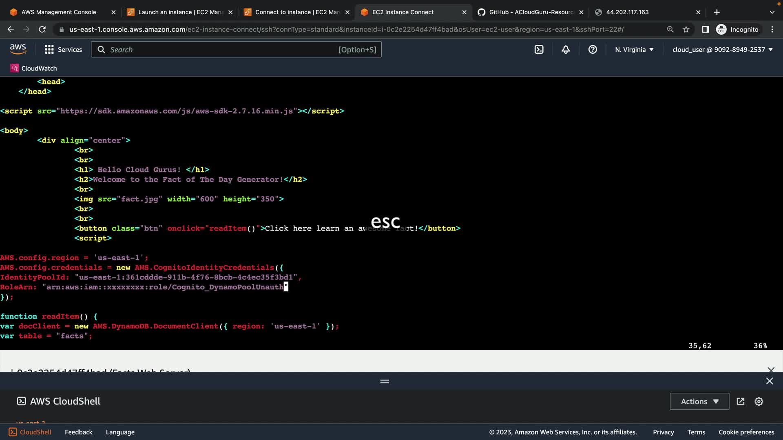Viewport: 783px width, 440px height.
Task: Open the CloudShell Actions dropdown
Action: click(699, 401)
